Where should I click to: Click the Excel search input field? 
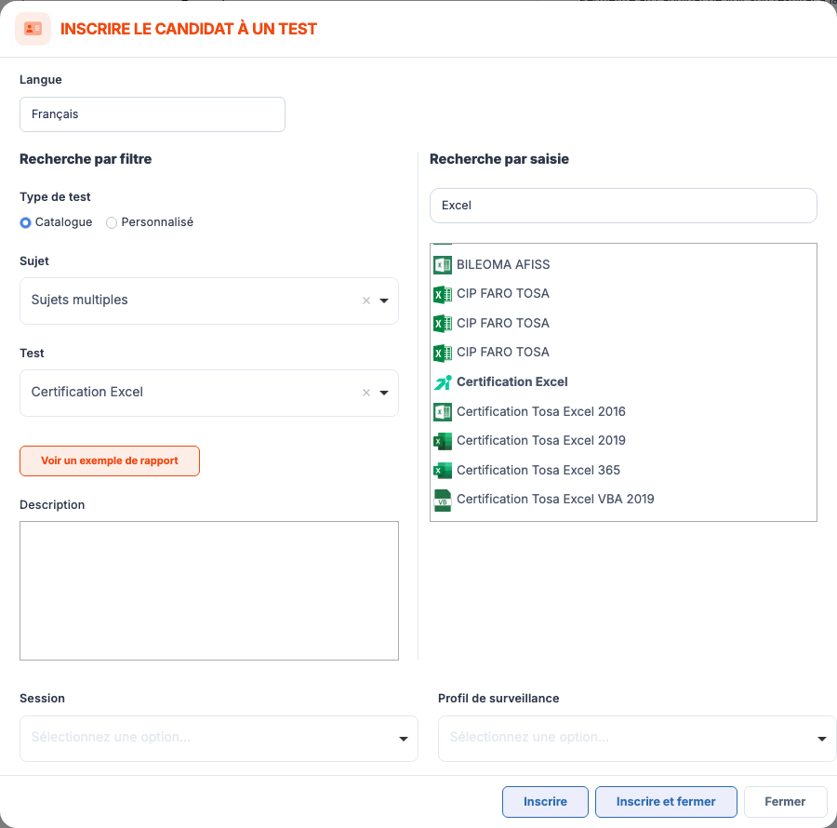tap(623, 206)
